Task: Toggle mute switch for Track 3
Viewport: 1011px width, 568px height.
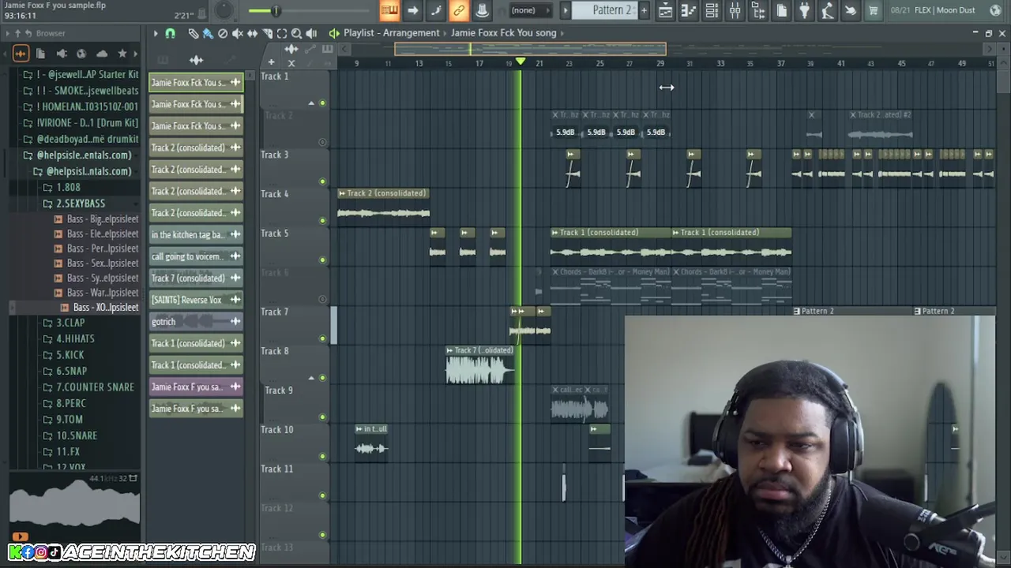Action: coord(322,181)
